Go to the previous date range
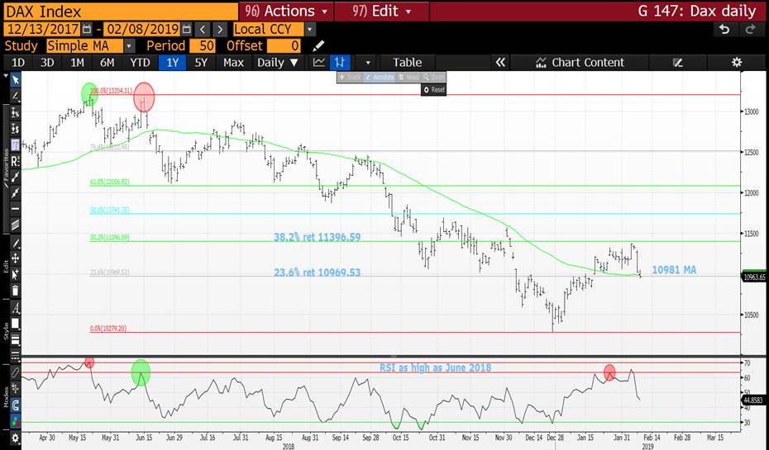The height and width of the screenshot is (450, 769). pyautogui.click(x=203, y=29)
